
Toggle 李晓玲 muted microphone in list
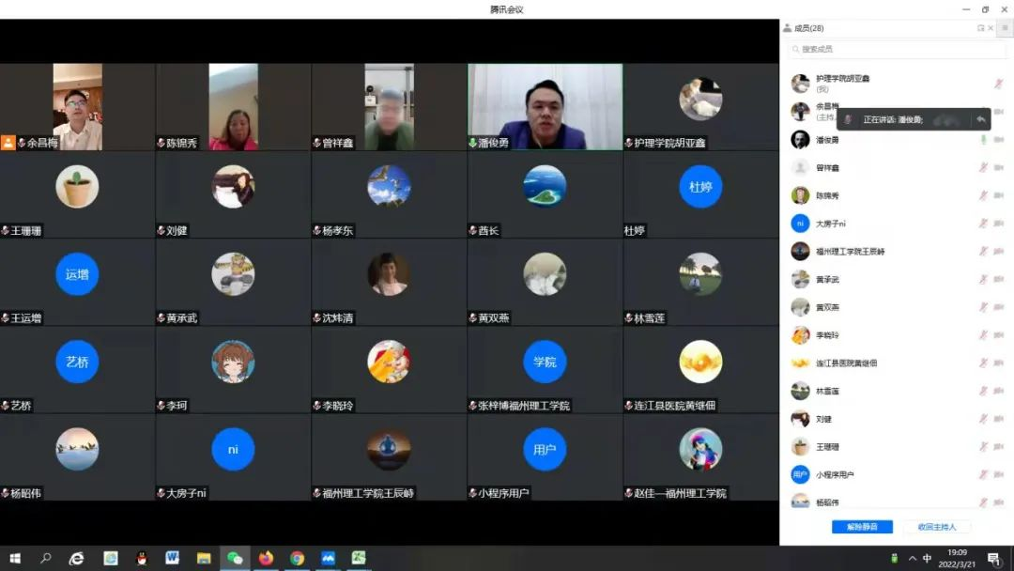[983, 335]
